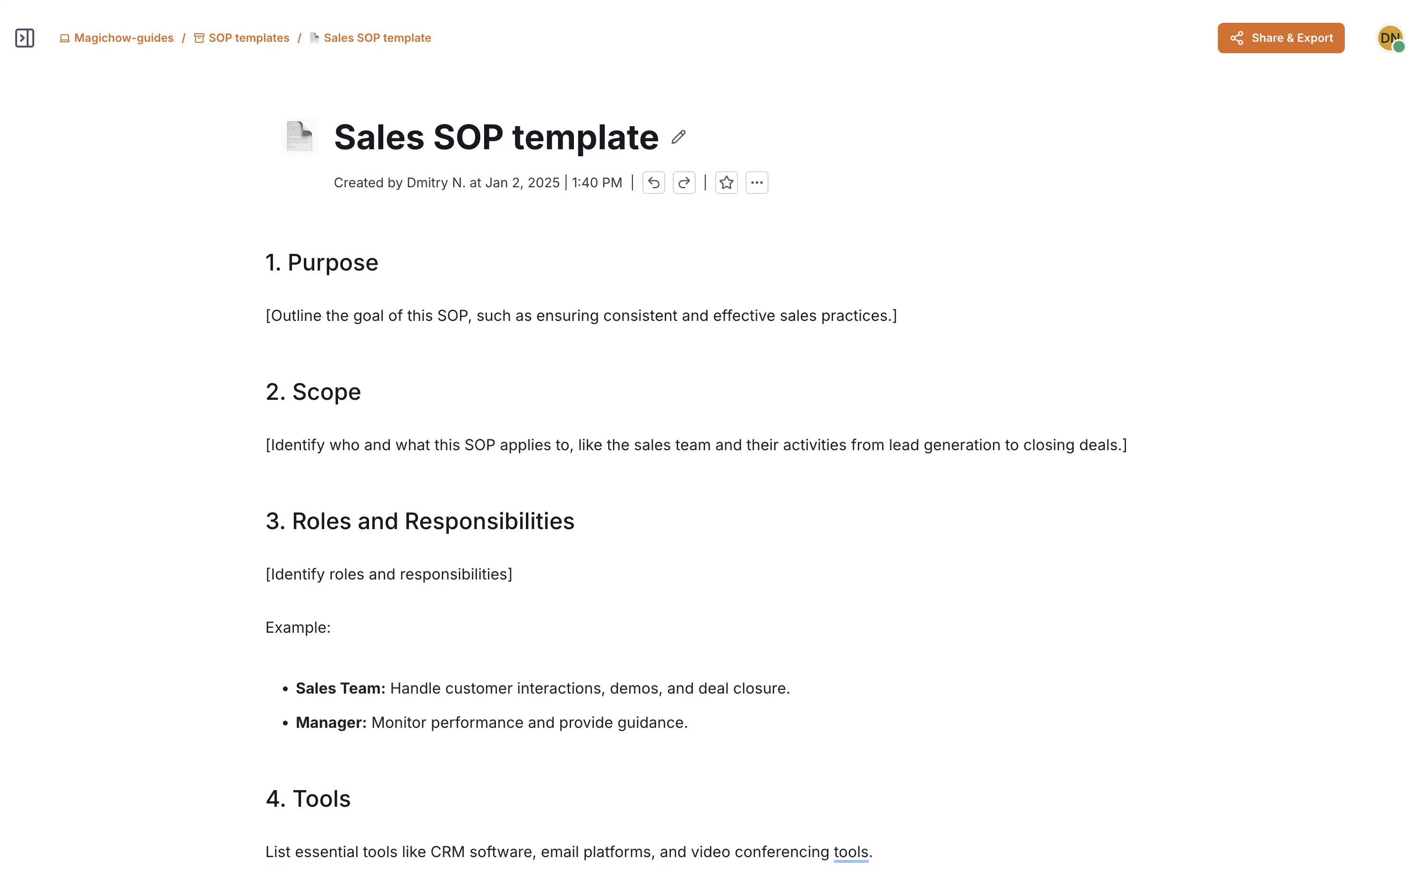
Task: Click the Sales SOP template breadcrumb
Action: [x=377, y=38]
